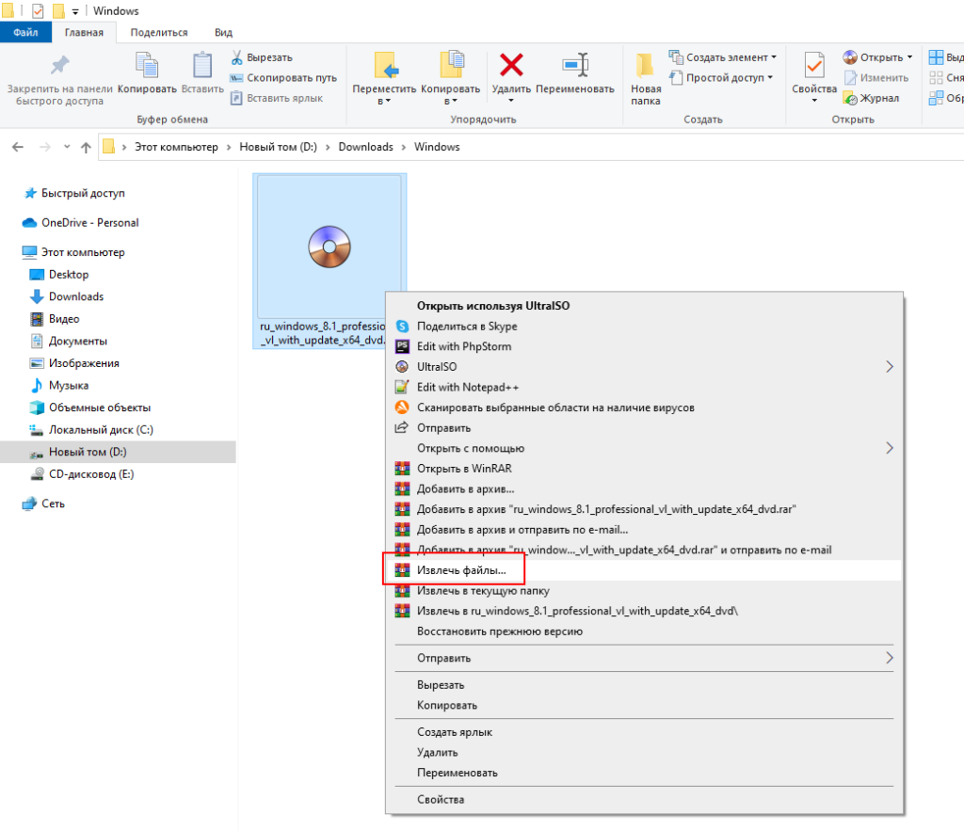Open the Move to dropdown
This screenshot has height=831, width=964.
tap(384, 101)
